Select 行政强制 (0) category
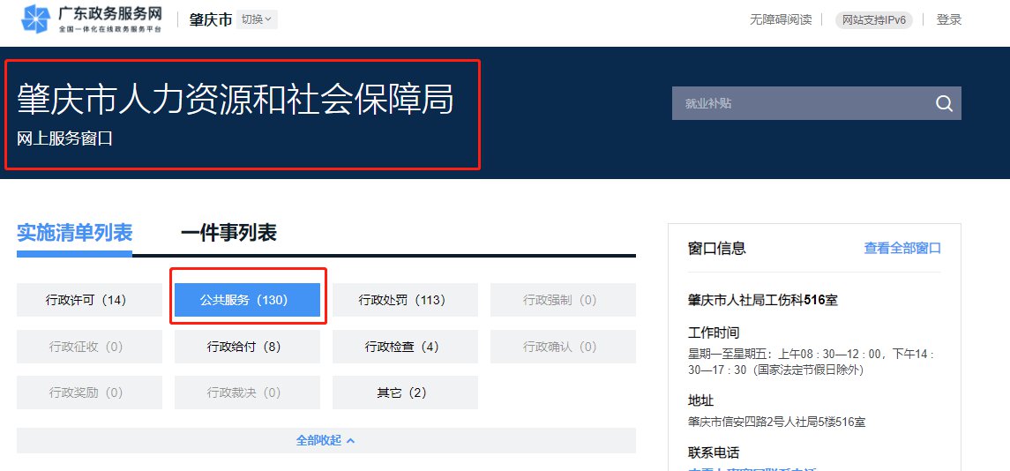The image size is (1010, 471). click(x=563, y=300)
